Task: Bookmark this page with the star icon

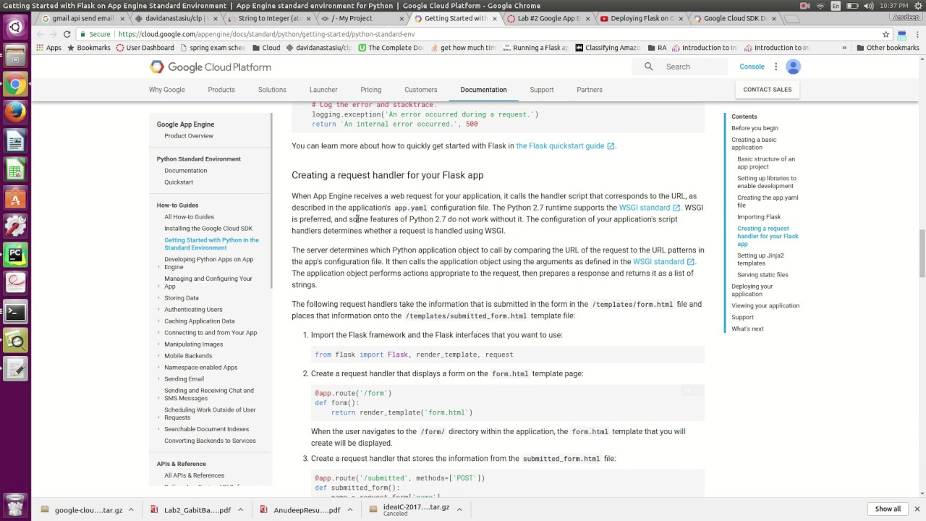Action: pyautogui.click(x=885, y=34)
